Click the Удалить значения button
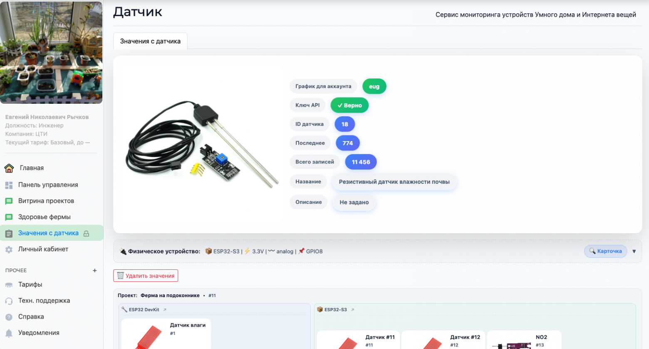This screenshot has height=349, width=649. [x=146, y=276]
